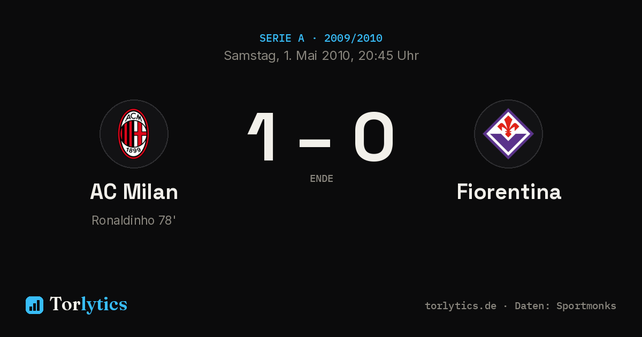Click the ENDE match status label

click(322, 179)
